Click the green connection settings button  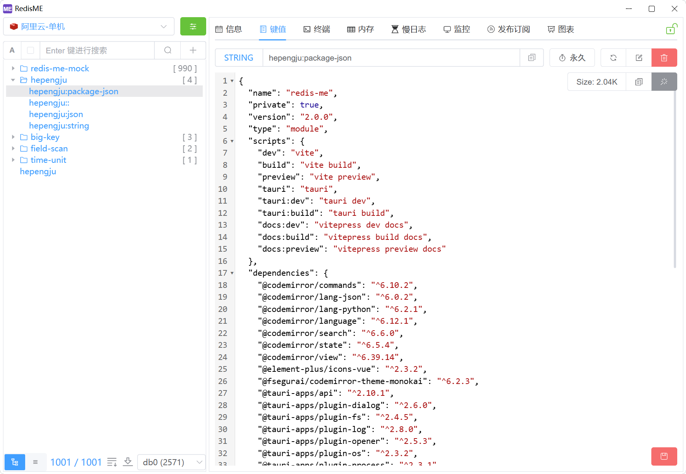(193, 26)
